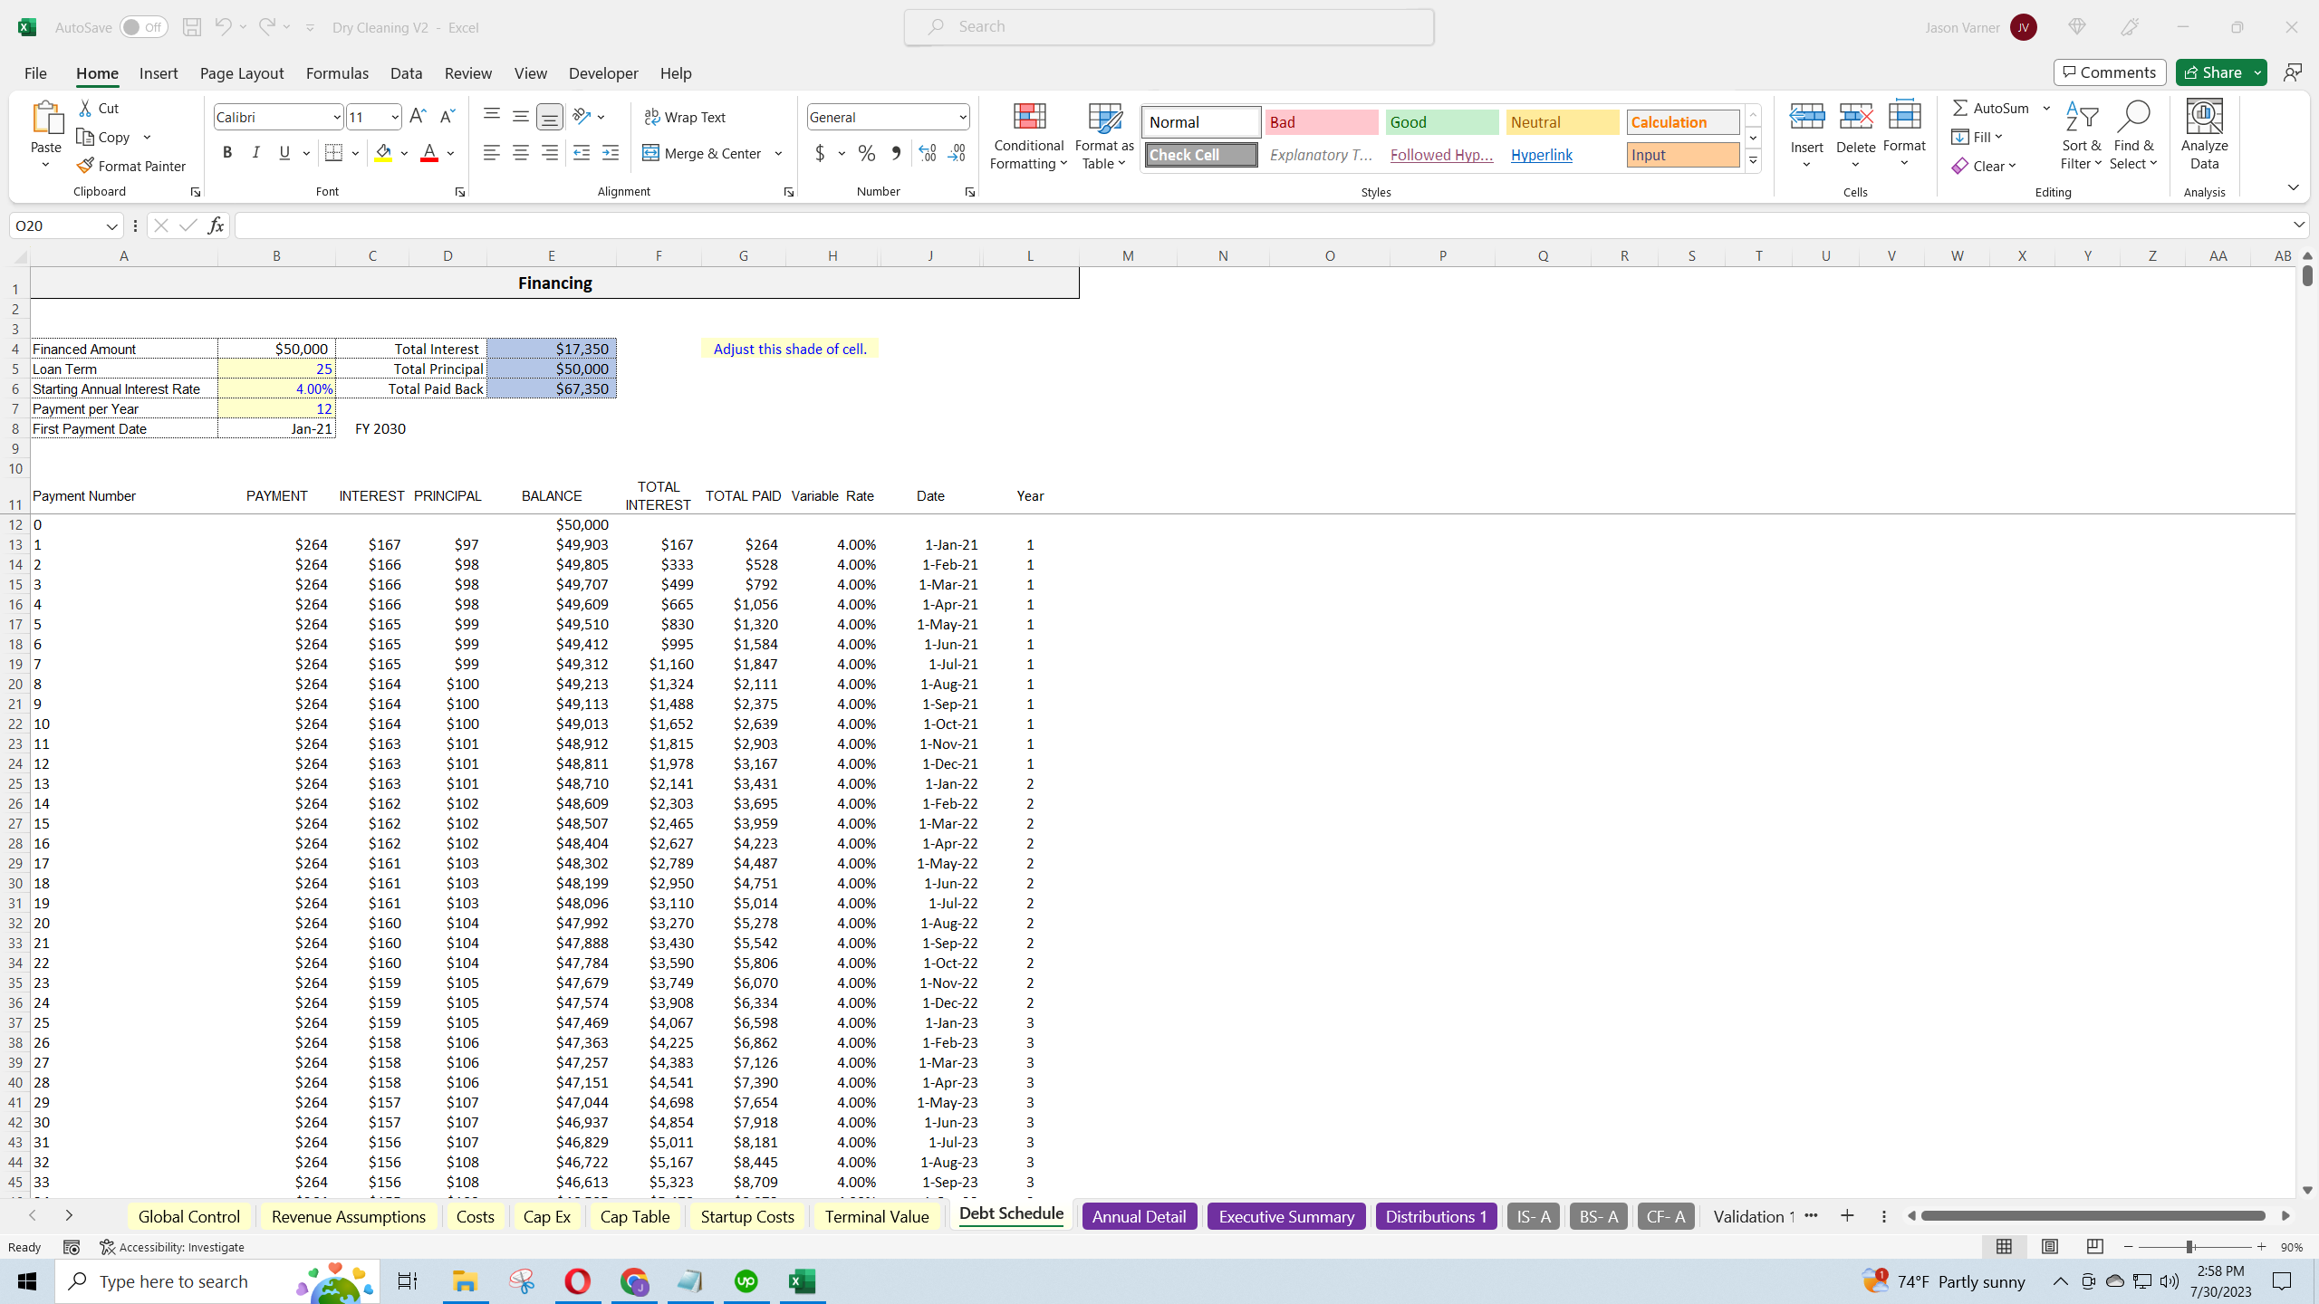The image size is (2319, 1304).
Task: Toggle bold formatting
Action: pyautogui.click(x=227, y=152)
